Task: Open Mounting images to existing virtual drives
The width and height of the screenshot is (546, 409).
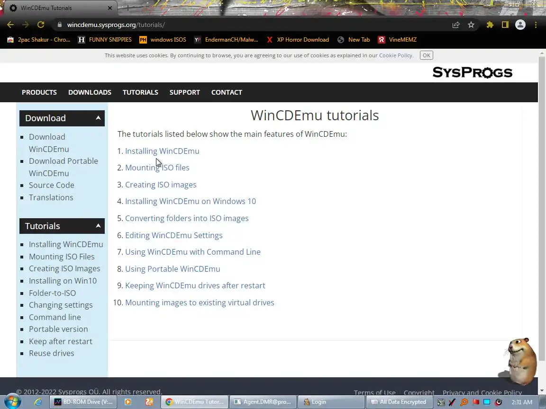Action: pyautogui.click(x=200, y=302)
